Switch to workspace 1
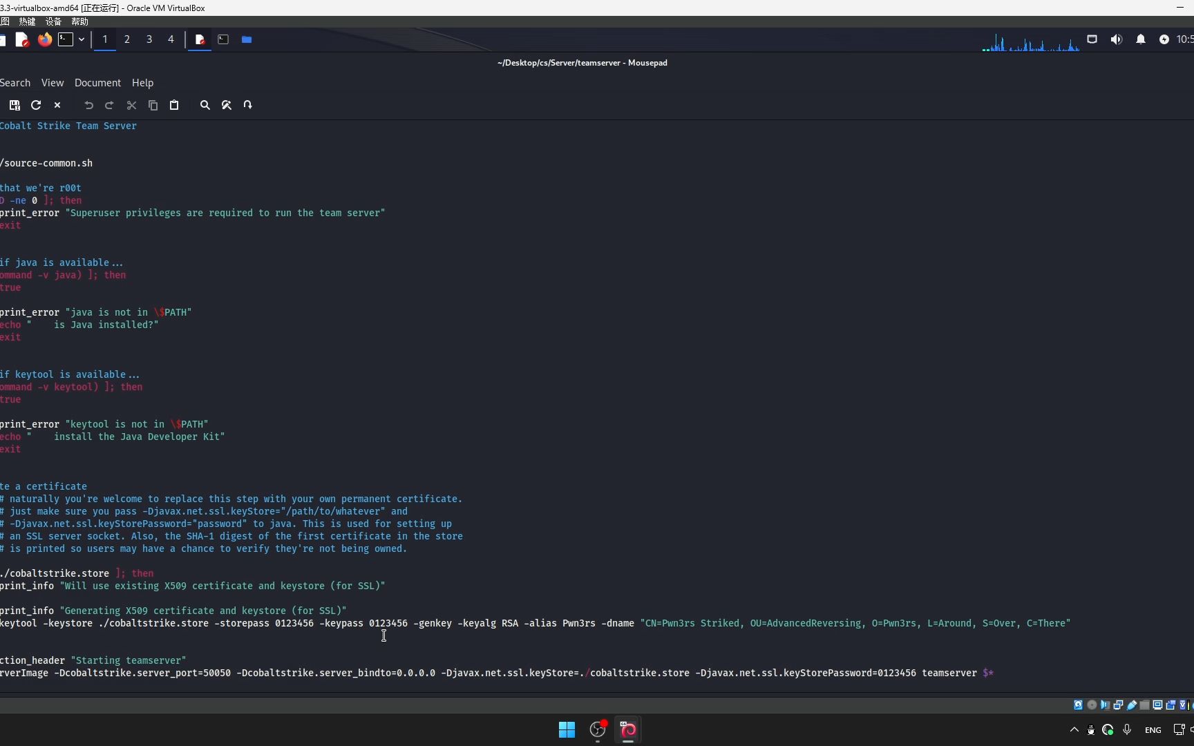The width and height of the screenshot is (1194, 746). point(105,39)
